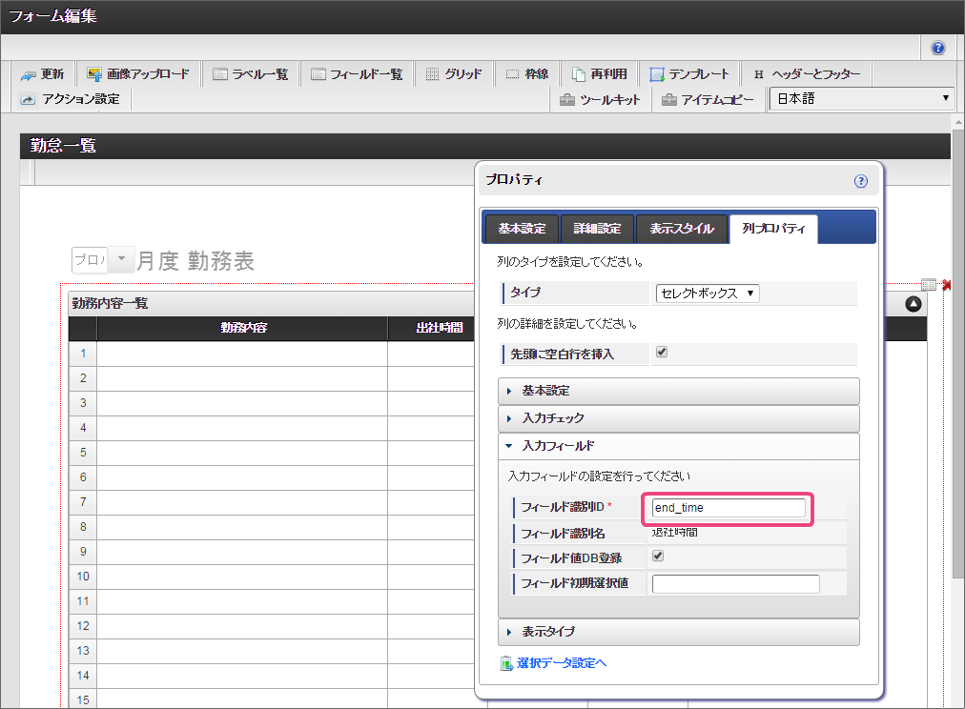Click the フィールド識別ID input field
Screen dimensions: 965x709
(x=729, y=508)
